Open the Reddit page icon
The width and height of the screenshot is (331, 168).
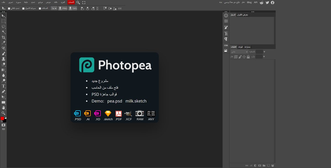[261, 2]
